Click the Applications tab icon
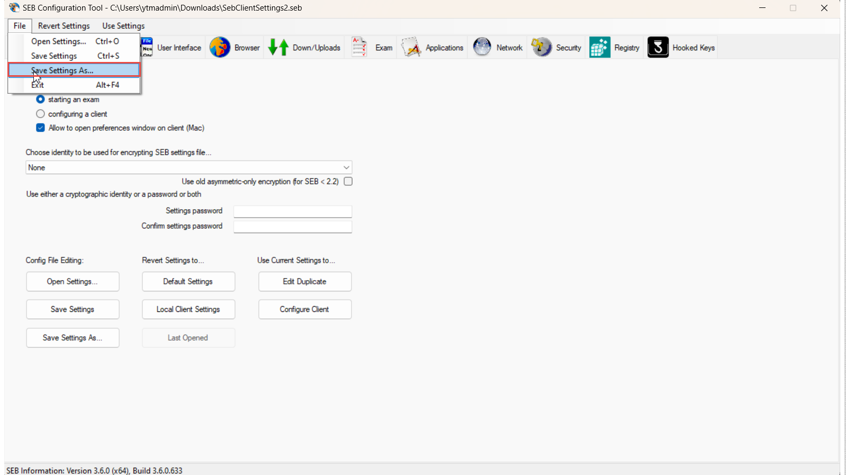The image size is (846, 475). [411, 48]
